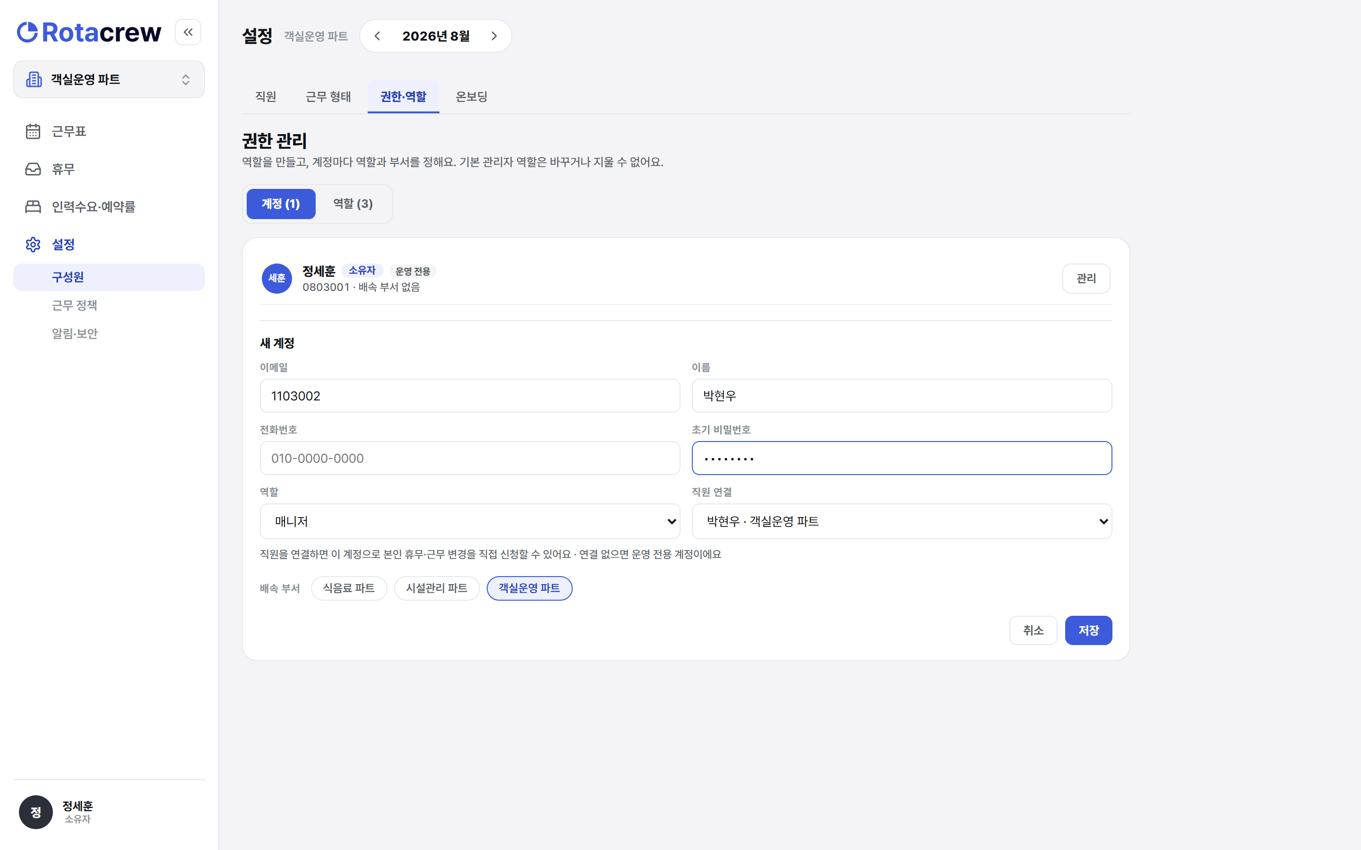Click the 관리 button for 정세훈
Screen dimensions: 1361x850
pos(1086,278)
